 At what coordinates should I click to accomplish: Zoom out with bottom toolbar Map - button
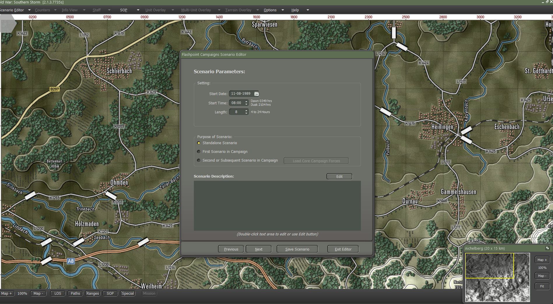point(38,294)
